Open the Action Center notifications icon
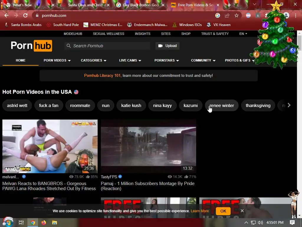The width and height of the screenshot is (302, 227). pyautogui.click(x=292, y=223)
